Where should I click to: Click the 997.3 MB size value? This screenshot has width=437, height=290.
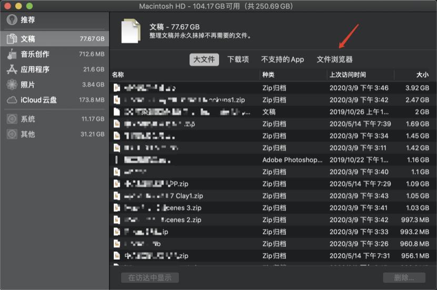415,220
